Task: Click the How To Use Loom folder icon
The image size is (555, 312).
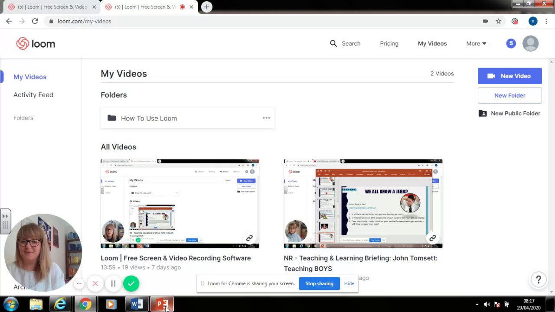Action: point(111,118)
